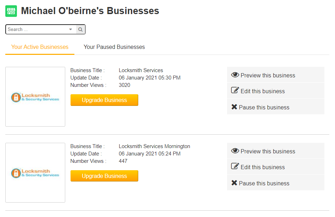This screenshot has height=217, width=335.
Task: Click X pause icon for Locksmith Services
Action: pyautogui.click(x=234, y=107)
